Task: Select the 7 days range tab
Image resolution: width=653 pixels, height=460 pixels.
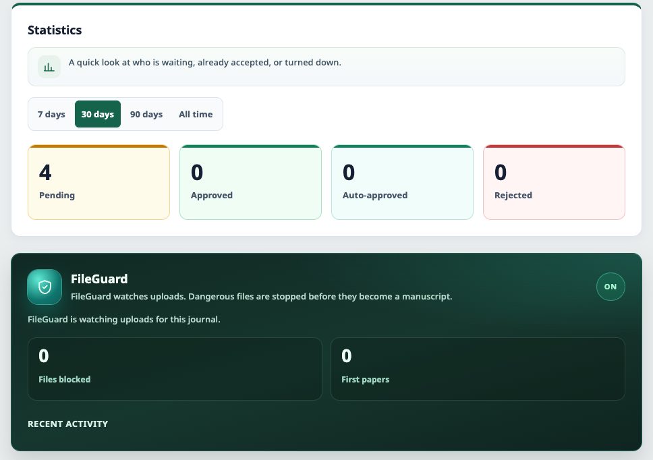Action: pos(51,114)
